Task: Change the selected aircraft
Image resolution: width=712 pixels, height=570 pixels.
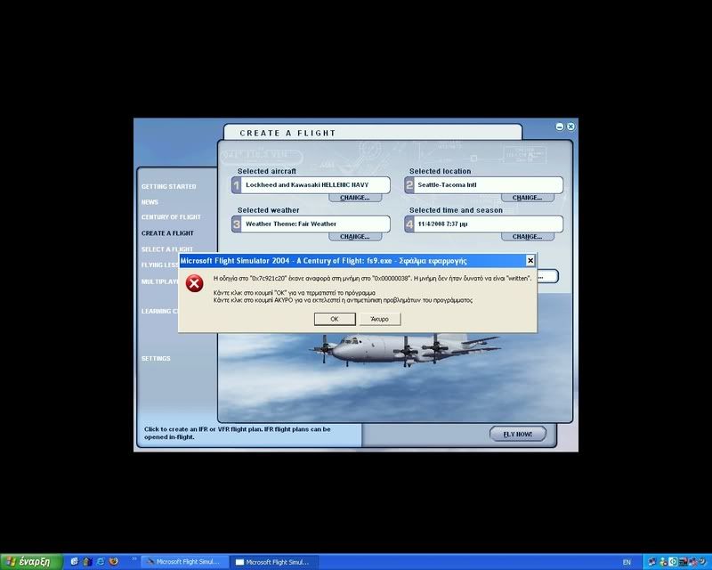Action: pyautogui.click(x=354, y=198)
